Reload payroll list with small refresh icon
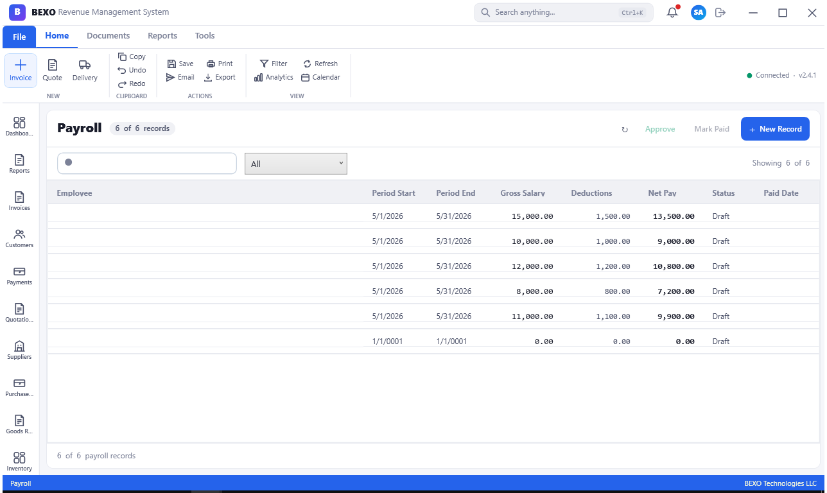Image resolution: width=827 pixels, height=493 pixels. 625,129
